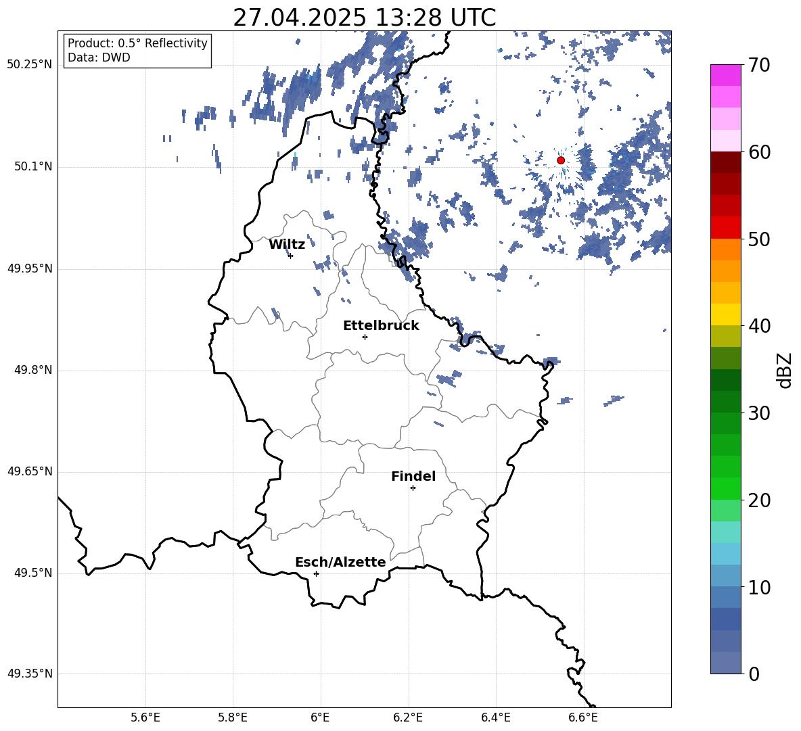Click the colorbar tick label 40
801x731 pixels.
759,326
